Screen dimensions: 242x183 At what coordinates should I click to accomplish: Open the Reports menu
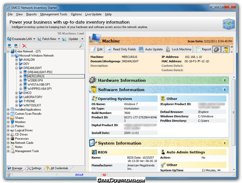(x=31, y=14)
